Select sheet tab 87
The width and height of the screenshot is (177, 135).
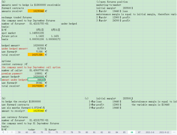click(139, 132)
